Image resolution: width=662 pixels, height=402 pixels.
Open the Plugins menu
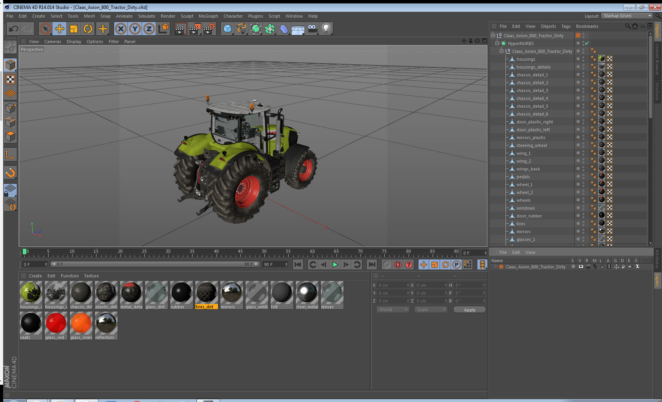(x=255, y=16)
